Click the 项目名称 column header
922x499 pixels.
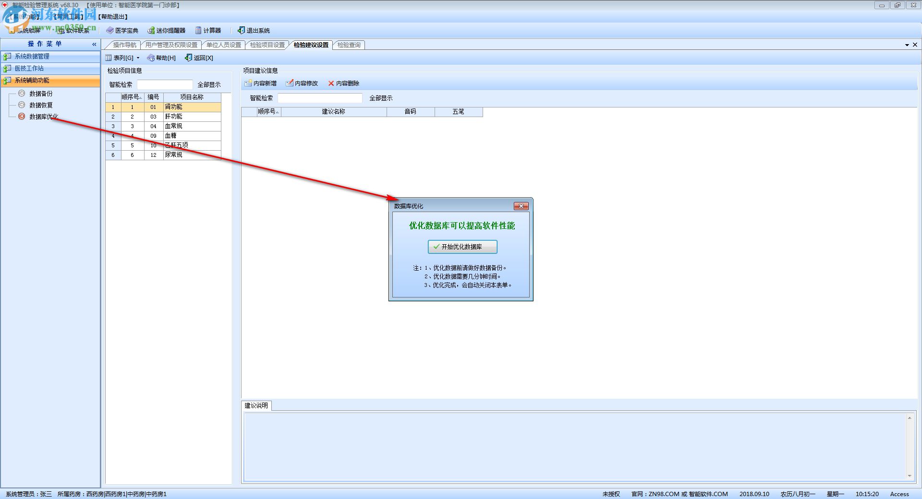(192, 97)
